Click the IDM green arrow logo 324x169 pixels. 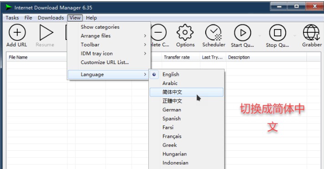click(9, 7)
